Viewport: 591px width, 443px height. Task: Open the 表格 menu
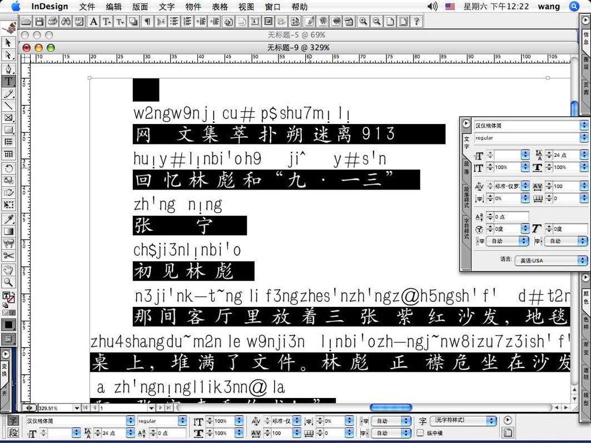point(220,7)
